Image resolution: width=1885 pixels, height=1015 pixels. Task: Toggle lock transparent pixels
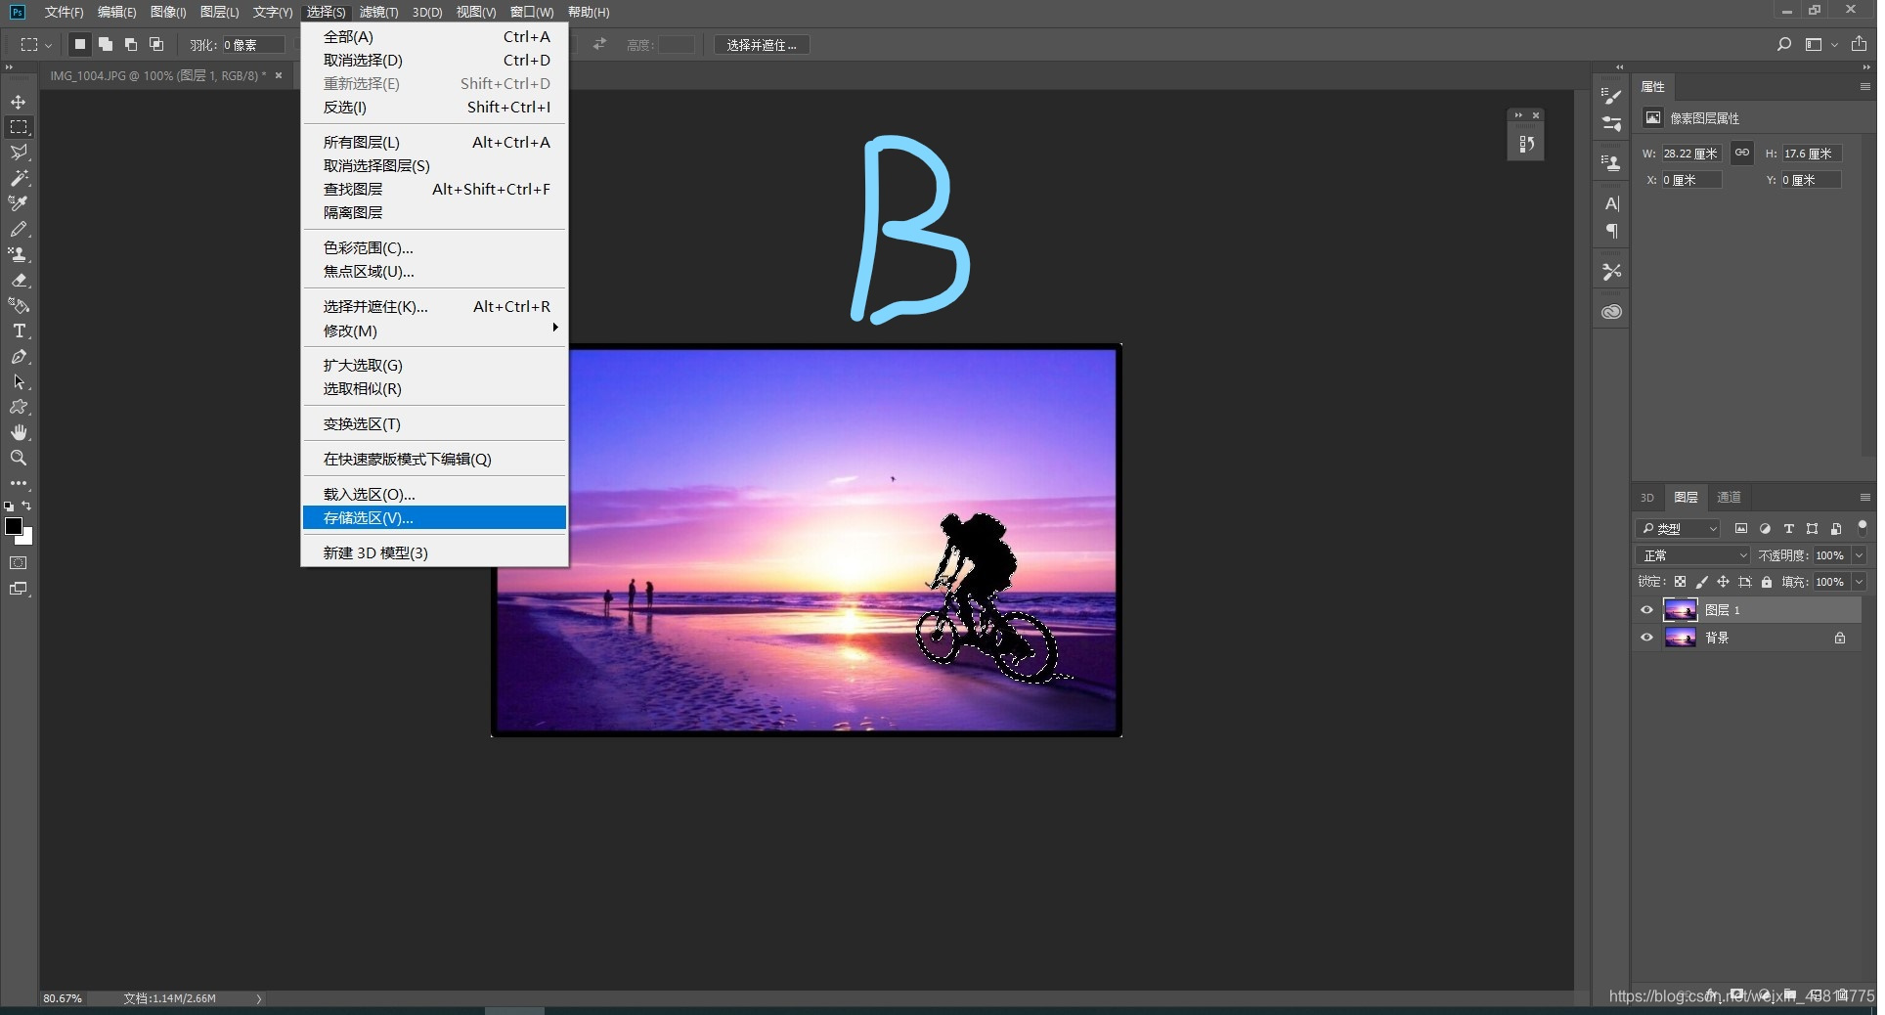[1680, 582]
